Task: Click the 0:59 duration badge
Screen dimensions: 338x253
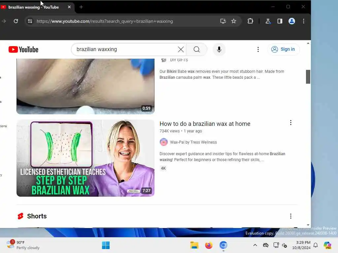Action: coord(146,108)
